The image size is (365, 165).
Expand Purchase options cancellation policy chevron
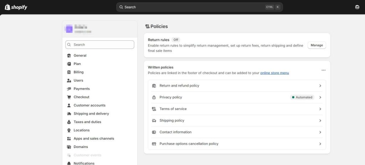(x=320, y=144)
